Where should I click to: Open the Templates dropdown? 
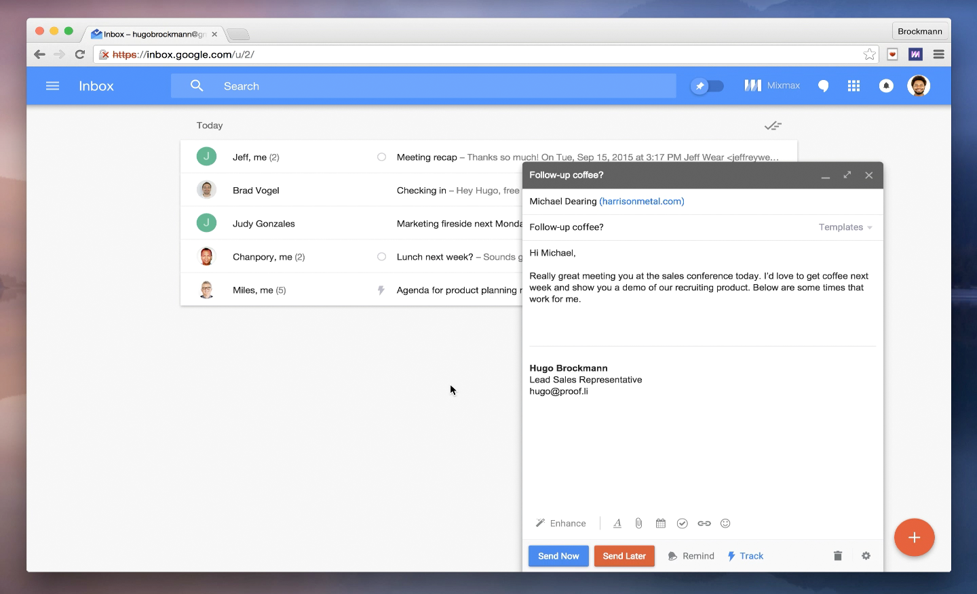[x=845, y=227]
